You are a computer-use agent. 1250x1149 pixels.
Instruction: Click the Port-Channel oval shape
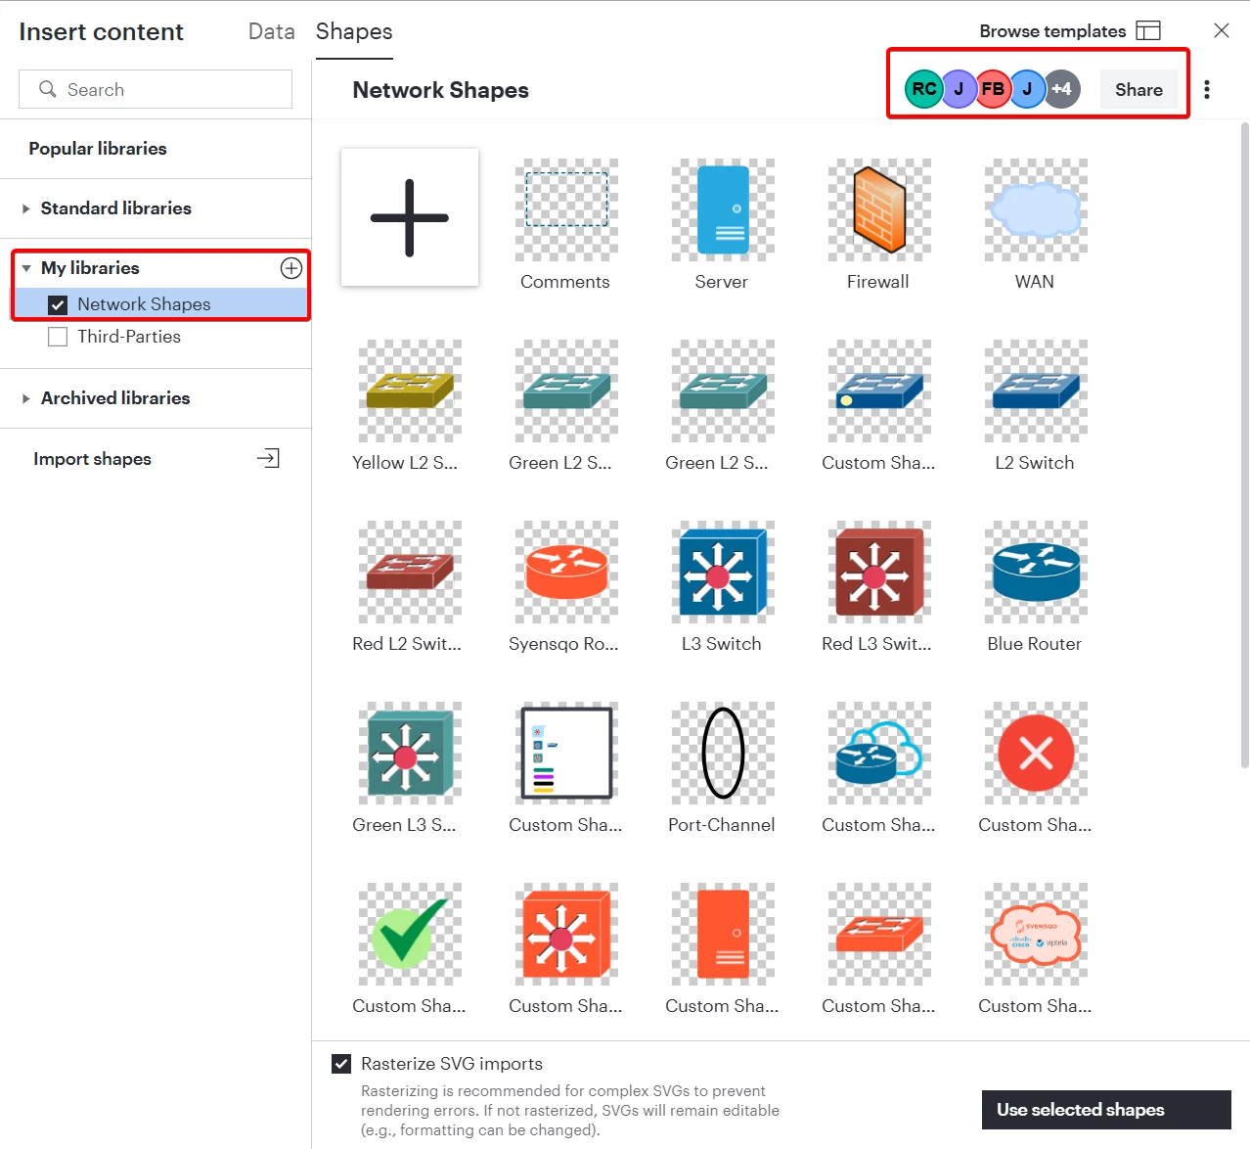(x=723, y=753)
